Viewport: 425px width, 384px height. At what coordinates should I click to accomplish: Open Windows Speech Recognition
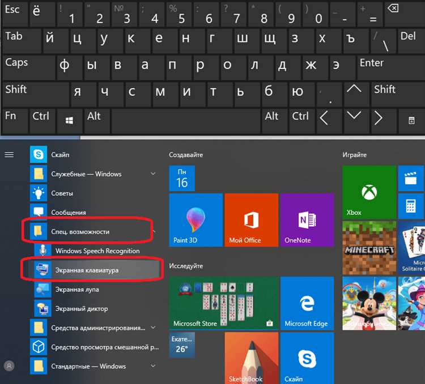(97, 251)
